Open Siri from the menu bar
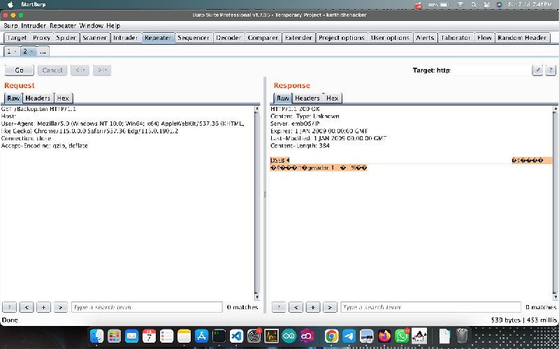Viewport: 559px width, 349px height. pyautogui.click(x=499, y=5)
